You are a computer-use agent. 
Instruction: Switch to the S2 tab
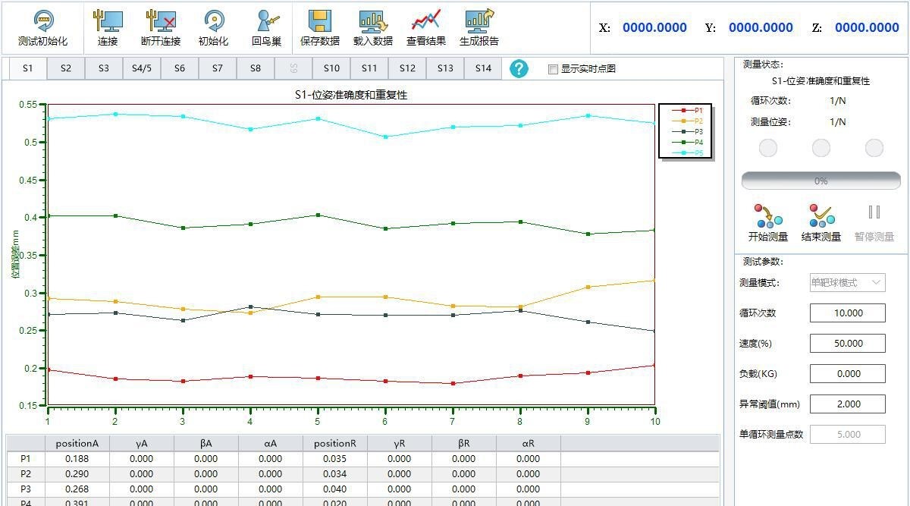[66, 68]
